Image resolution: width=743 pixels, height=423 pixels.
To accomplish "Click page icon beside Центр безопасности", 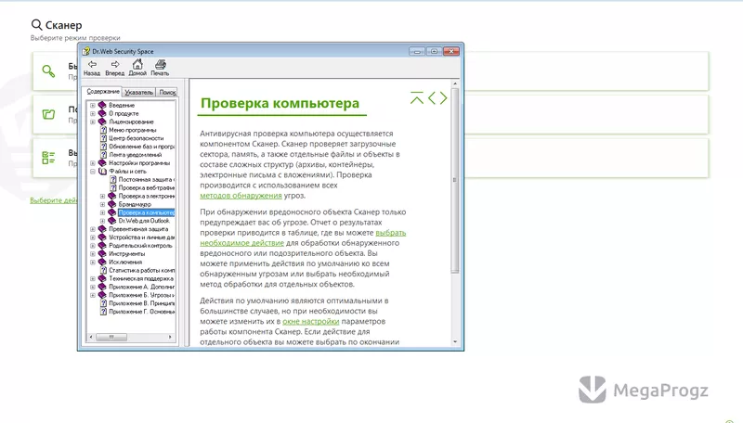I will [103, 138].
